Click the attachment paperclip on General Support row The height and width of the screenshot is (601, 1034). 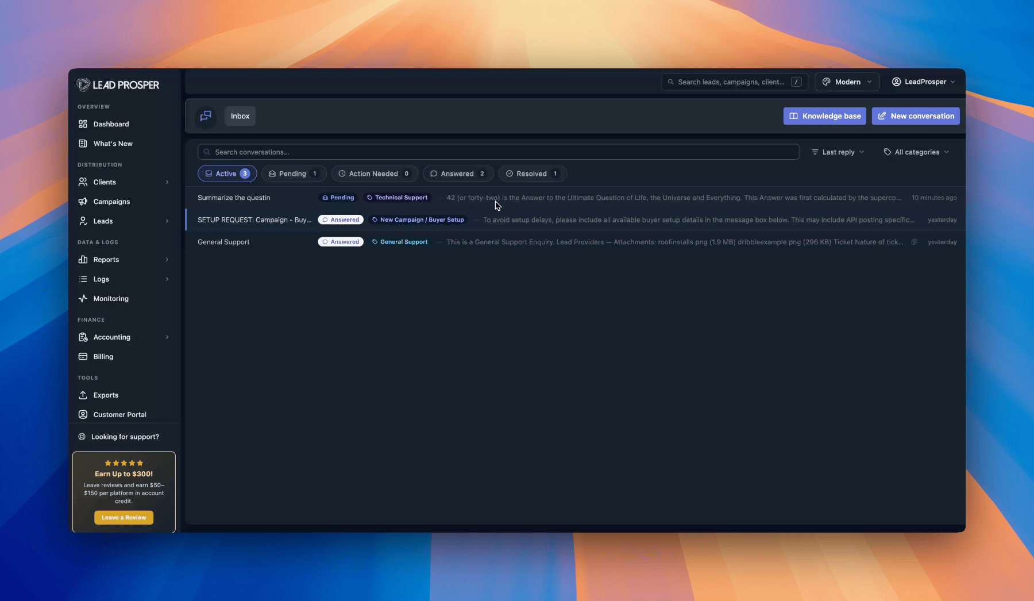(x=914, y=242)
